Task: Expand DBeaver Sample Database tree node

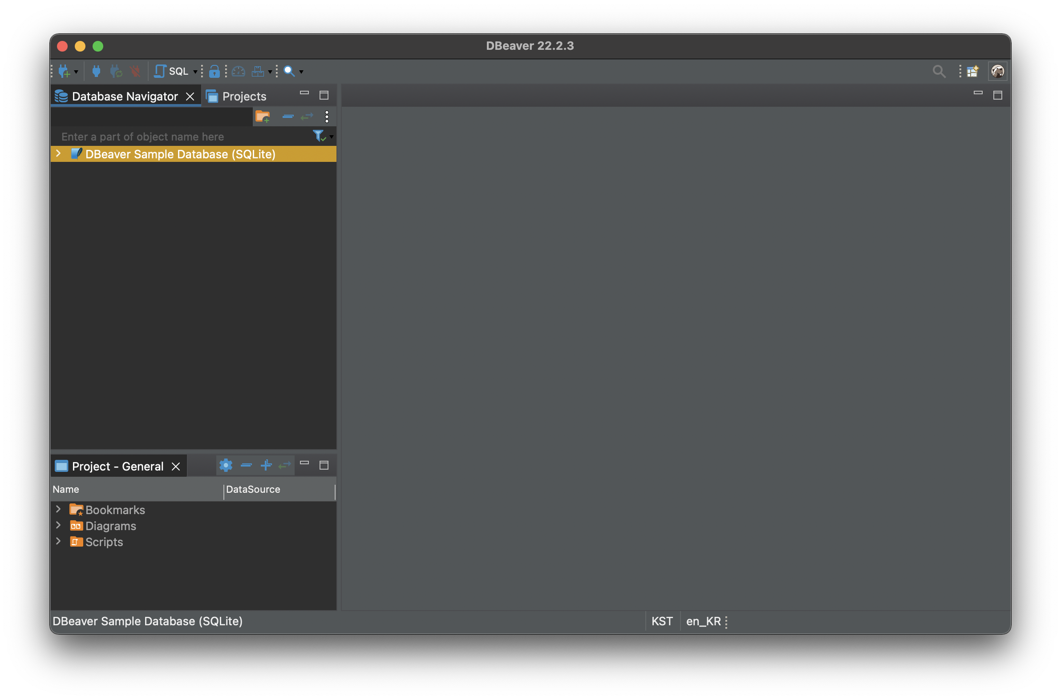Action: (58, 153)
